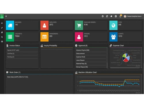Click the Invoice Status panel title
The height and width of the screenshot is (108, 144).
point(15,46)
